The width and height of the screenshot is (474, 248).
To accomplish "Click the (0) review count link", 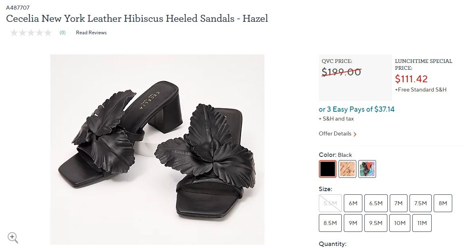I will (62, 33).
